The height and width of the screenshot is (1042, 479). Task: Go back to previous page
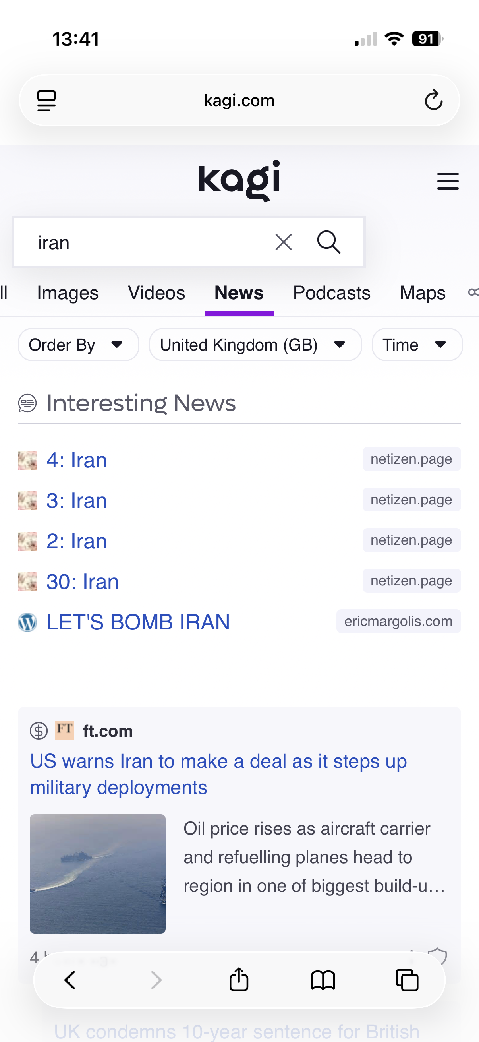70,980
